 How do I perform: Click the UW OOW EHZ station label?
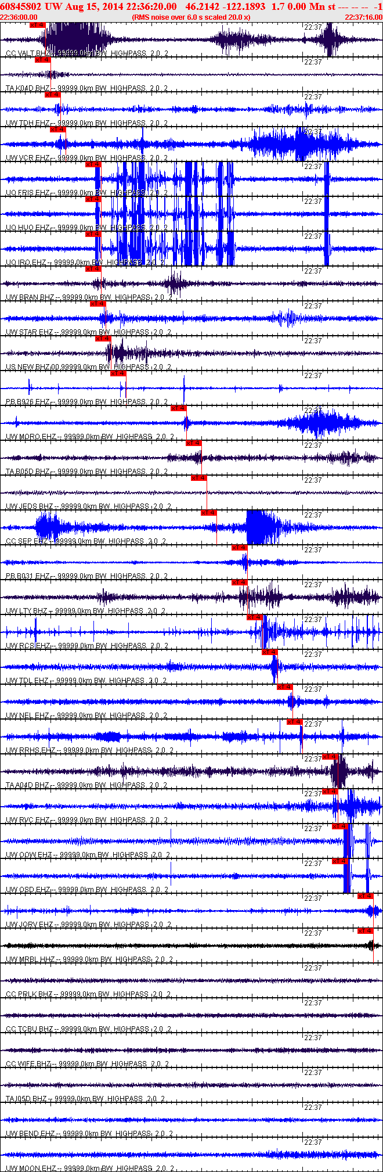coord(29,855)
